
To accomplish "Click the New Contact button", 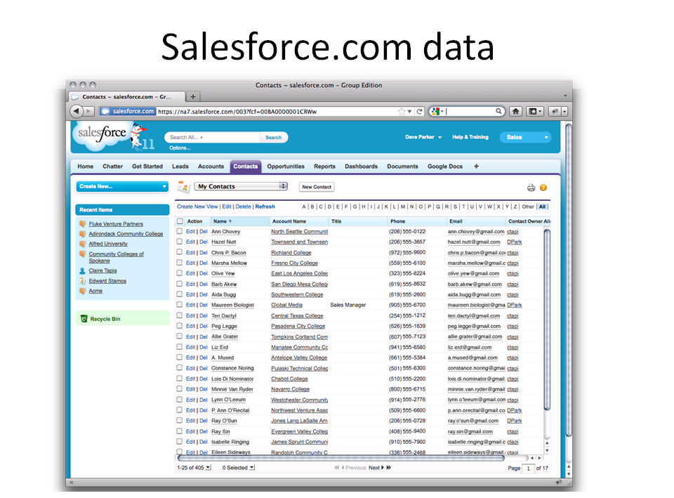I will coord(317,187).
